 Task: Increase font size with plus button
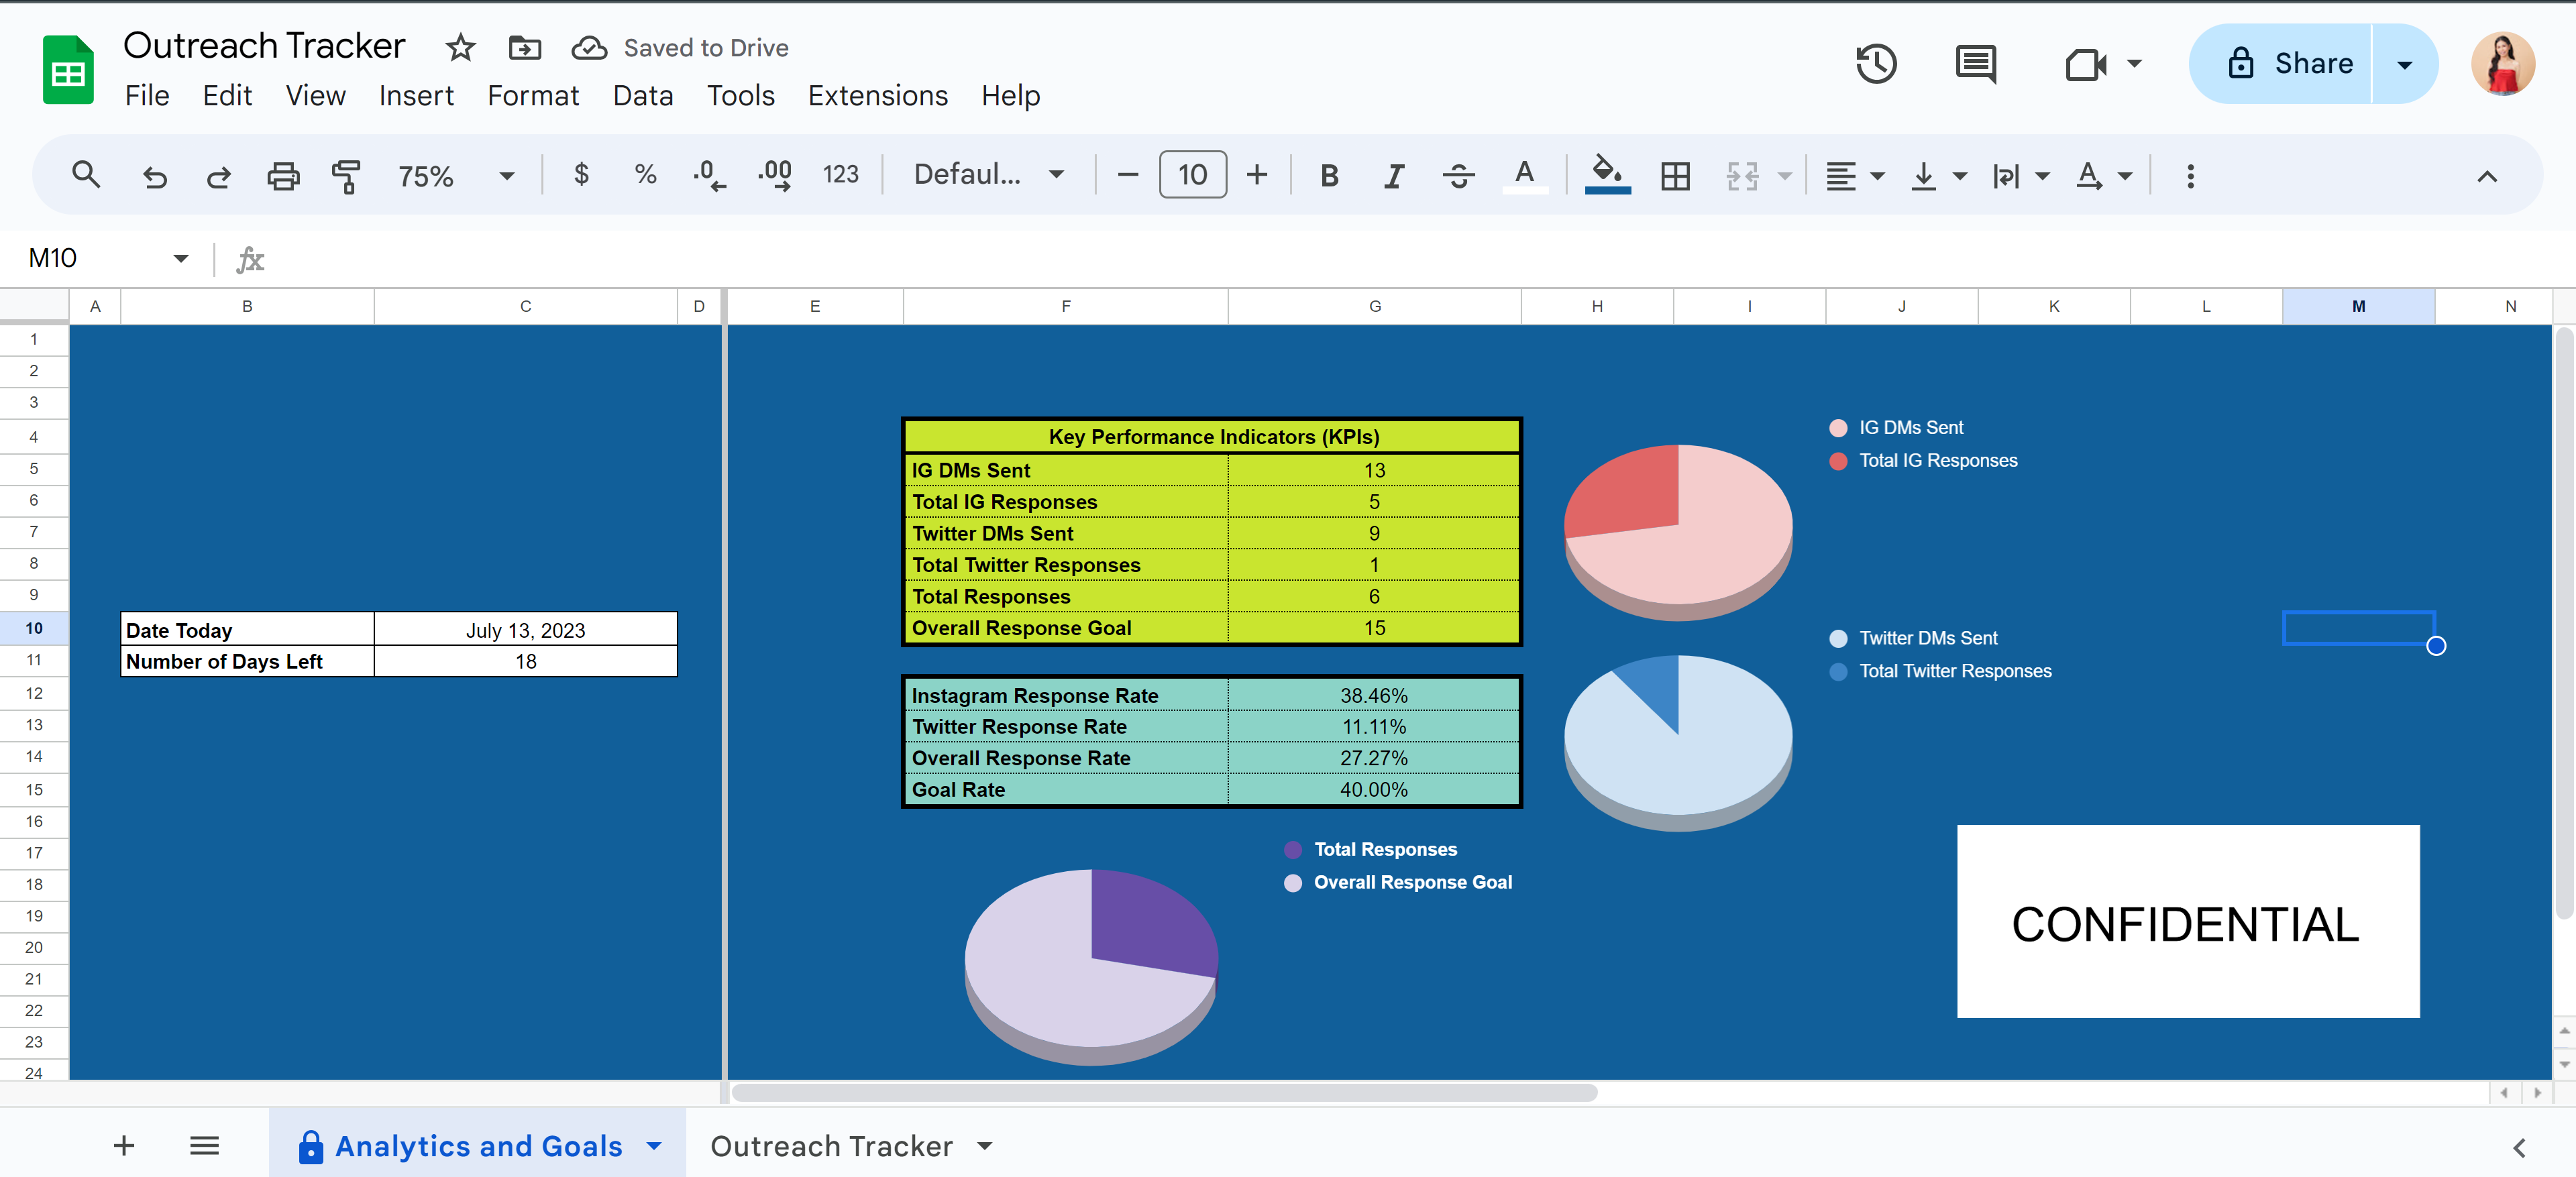tap(1257, 175)
